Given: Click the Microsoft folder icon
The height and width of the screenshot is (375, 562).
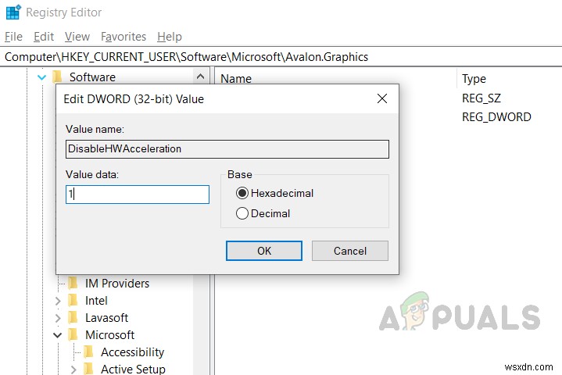Looking at the screenshot, I should point(73,334).
